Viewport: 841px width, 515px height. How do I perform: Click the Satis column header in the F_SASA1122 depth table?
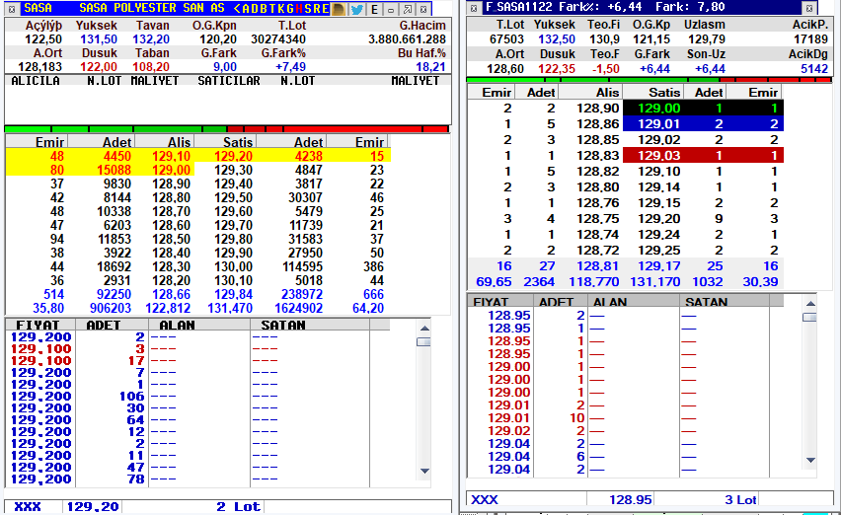[664, 92]
